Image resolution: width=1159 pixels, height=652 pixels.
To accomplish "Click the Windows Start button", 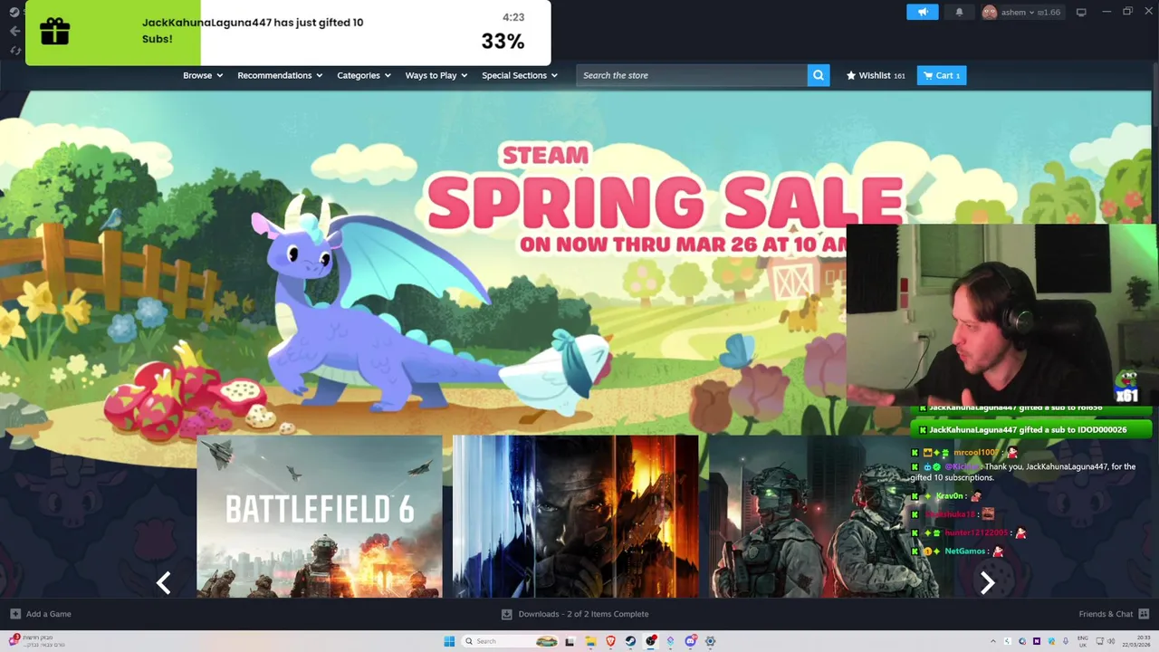I will 449,641.
